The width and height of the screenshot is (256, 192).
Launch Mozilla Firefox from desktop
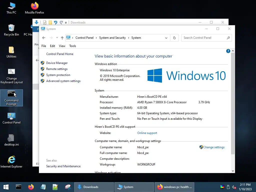pos(34,8)
